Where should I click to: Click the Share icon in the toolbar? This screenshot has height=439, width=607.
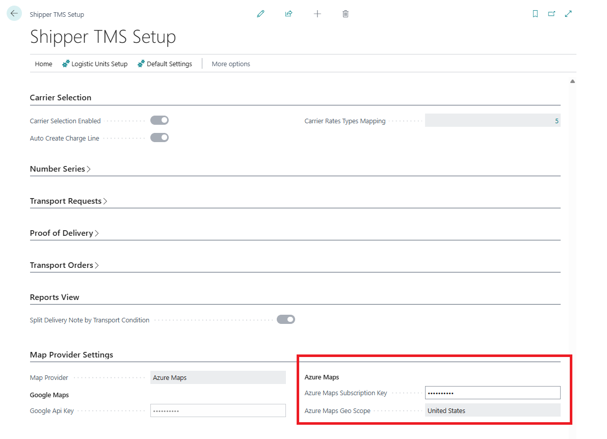[288, 14]
